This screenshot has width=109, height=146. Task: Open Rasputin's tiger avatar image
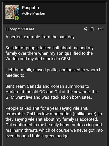12,12
